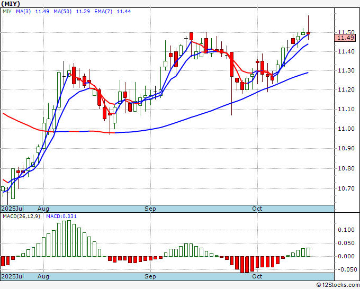Click the EMA(7) legend label

[103, 12]
